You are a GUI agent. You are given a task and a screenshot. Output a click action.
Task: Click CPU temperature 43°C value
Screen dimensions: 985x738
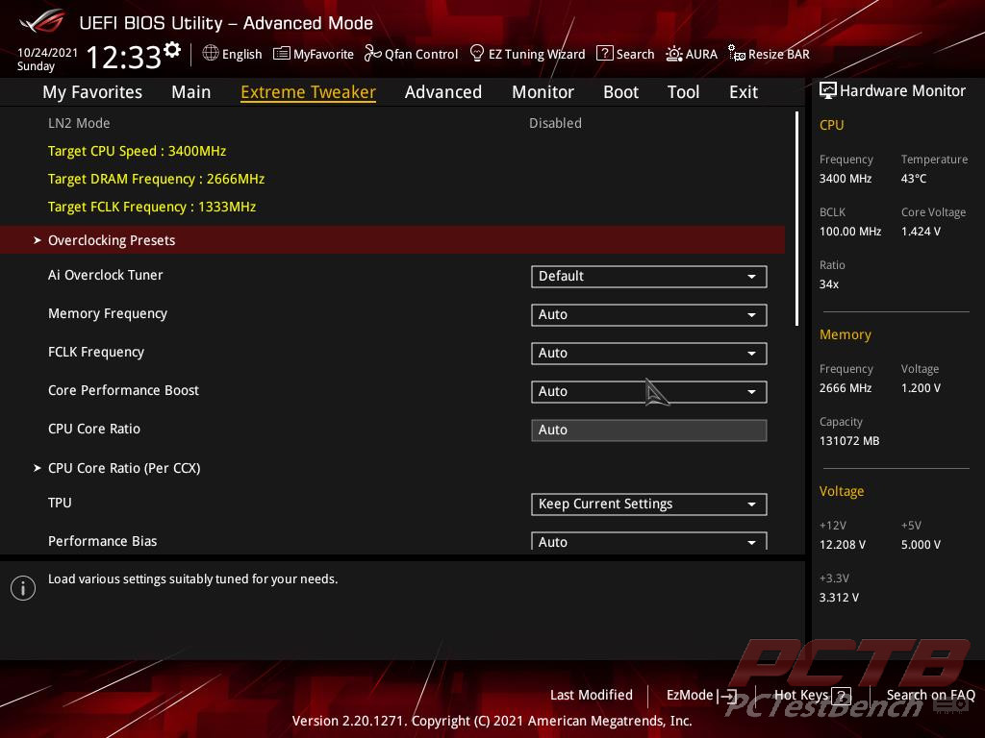pyautogui.click(x=914, y=179)
